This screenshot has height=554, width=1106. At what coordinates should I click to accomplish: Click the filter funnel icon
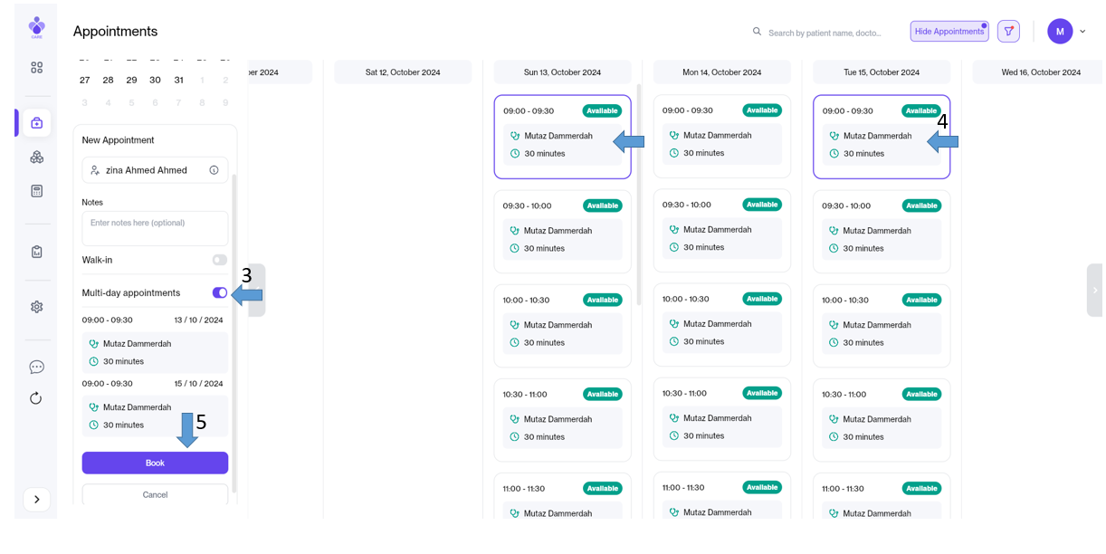tap(1008, 32)
